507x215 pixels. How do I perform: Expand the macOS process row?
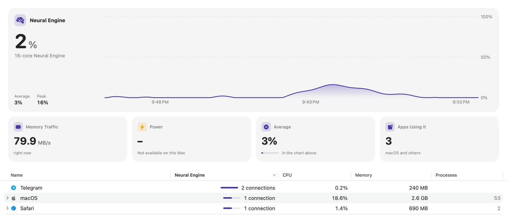(x=7, y=198)
